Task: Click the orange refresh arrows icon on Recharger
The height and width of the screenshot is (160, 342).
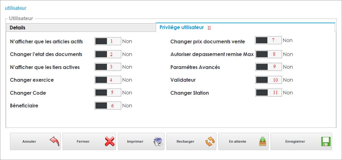Action: click(x=210, y=142)
